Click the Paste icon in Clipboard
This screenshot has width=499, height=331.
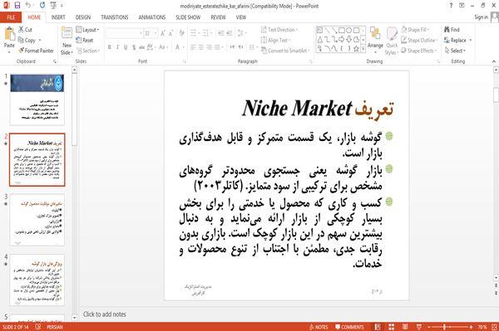(9, 37)
